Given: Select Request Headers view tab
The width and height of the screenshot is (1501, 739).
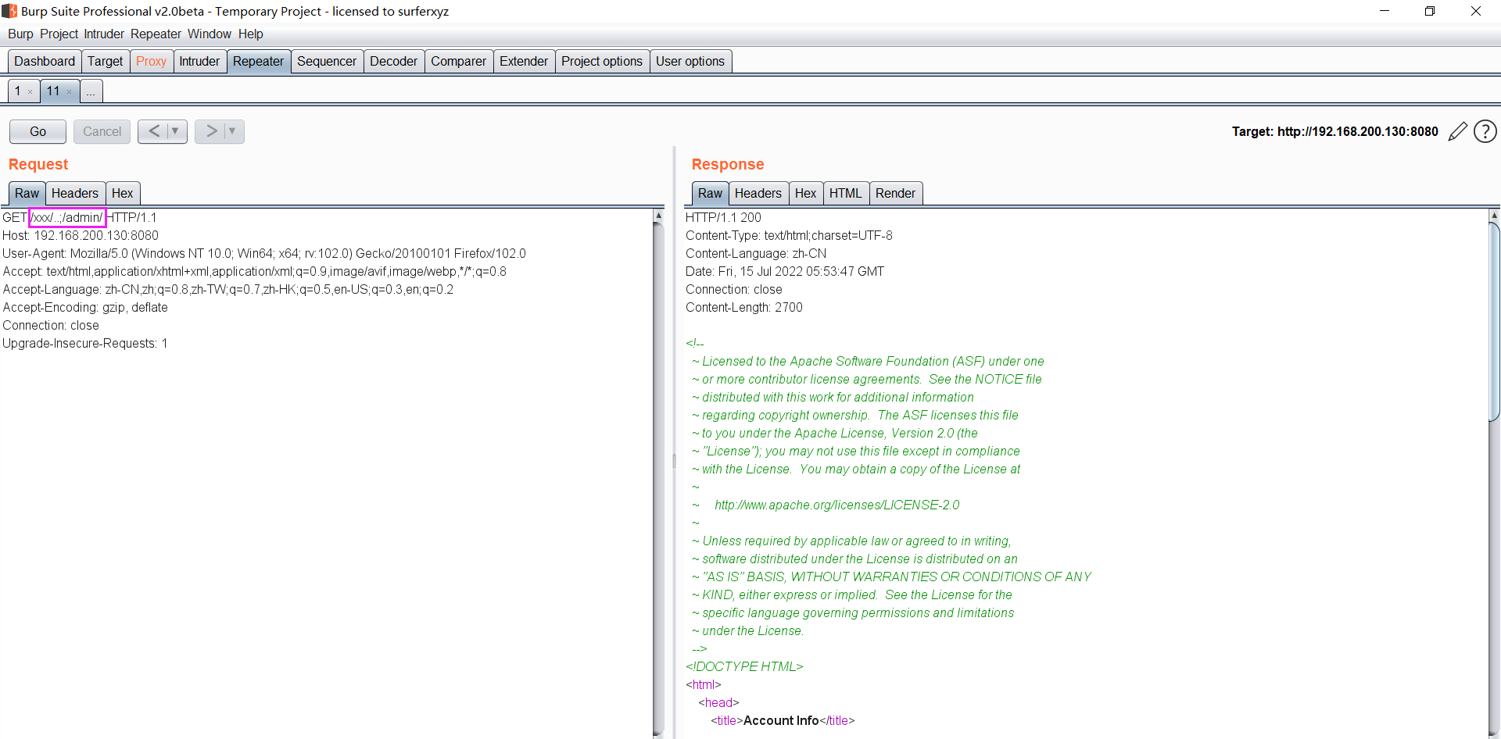Looking at the screenshot, I should [x=75, y=193].
